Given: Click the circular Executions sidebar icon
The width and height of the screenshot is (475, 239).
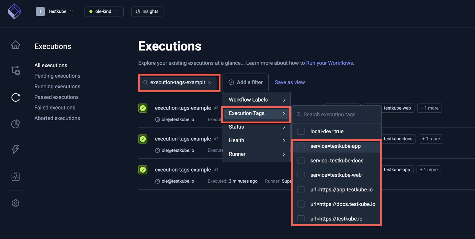Looking at the screenshot, I should coord(15,98).
